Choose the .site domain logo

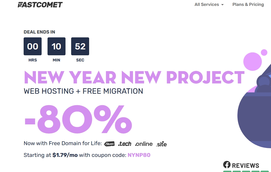(161, 144)
